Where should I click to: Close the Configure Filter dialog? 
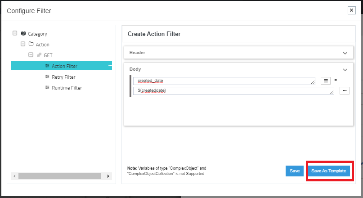point(351,10)
